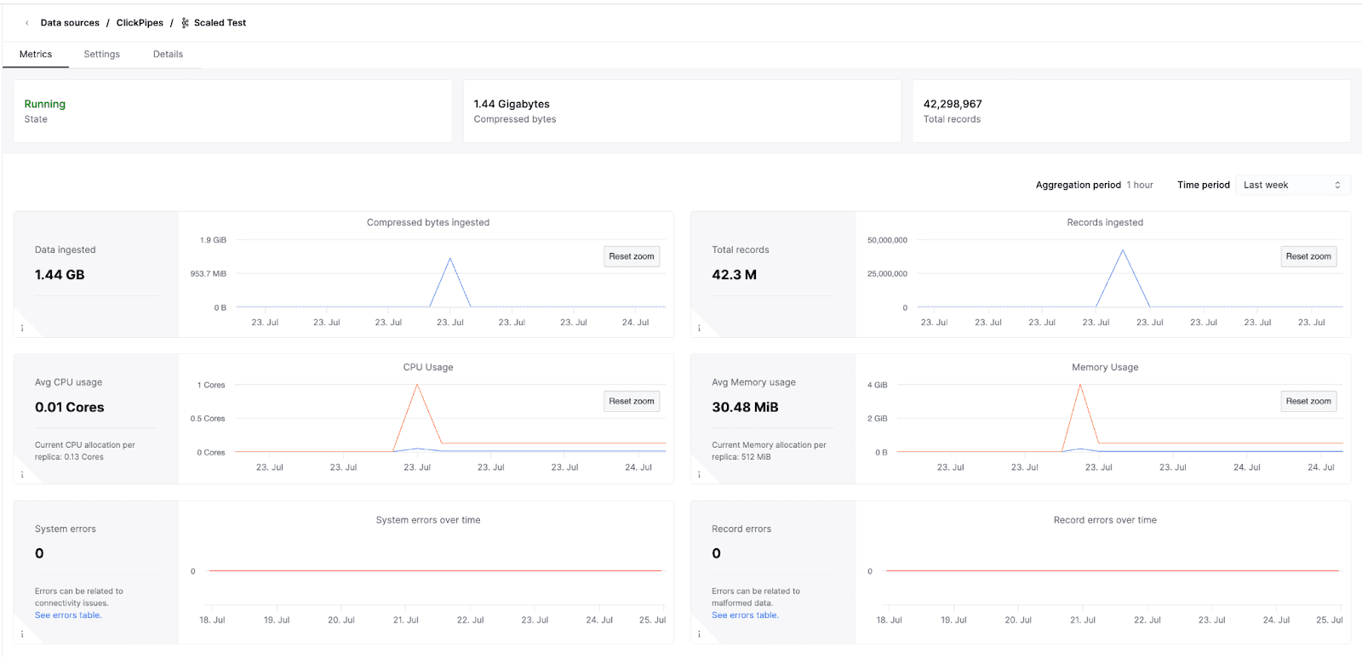Reset zoom on Records ingested chart

1308,256
